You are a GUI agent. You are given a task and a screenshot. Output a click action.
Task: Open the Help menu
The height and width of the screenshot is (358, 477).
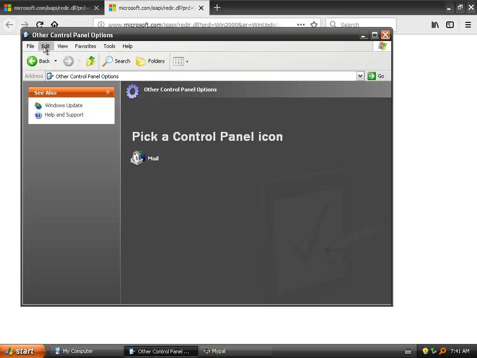[128, 46]
